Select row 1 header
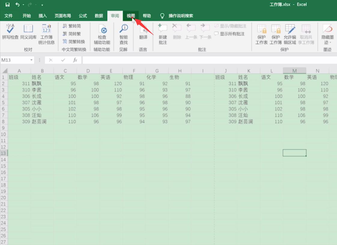Image resolution: width=337 pixels, height=245 pixels. point(4,77)
